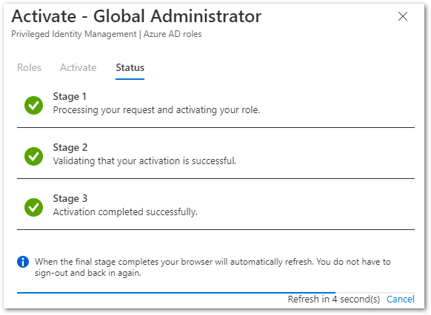Click the 'Validating that your activation' text
Image resolution: width=431 pixels, height=315 pixels.
click(144, 161)
